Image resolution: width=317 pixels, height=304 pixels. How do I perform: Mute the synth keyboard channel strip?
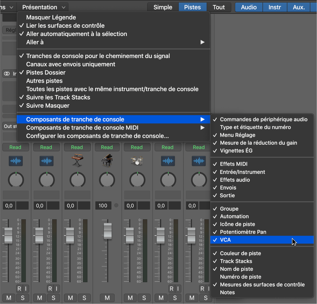click(70, 298)
